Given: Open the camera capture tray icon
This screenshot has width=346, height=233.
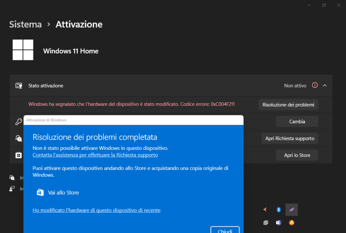Looking at the screenshot, I should [x=266, y=223].
